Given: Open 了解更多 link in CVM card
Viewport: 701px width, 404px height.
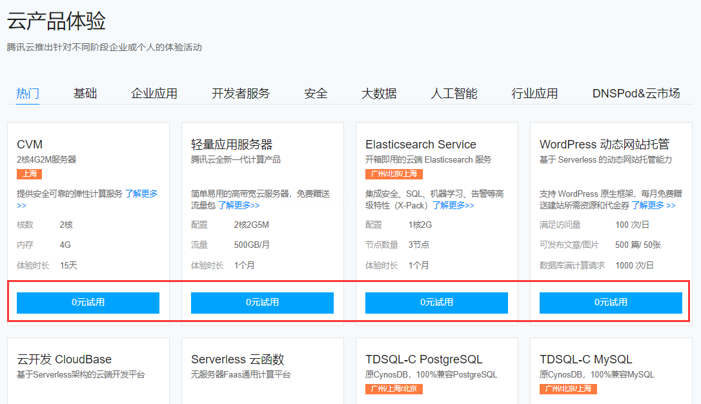Looking at the screenshot, I should pyautogui.click(x=141, y=194).
